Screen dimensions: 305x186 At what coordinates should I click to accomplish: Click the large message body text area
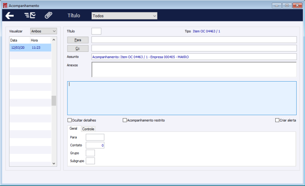click(182, 98)
